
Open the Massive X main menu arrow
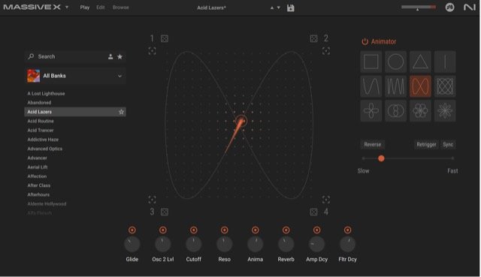(67, 7)
